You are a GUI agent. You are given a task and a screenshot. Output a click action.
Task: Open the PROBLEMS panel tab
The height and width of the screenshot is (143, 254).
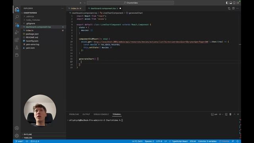coord(74,114)
